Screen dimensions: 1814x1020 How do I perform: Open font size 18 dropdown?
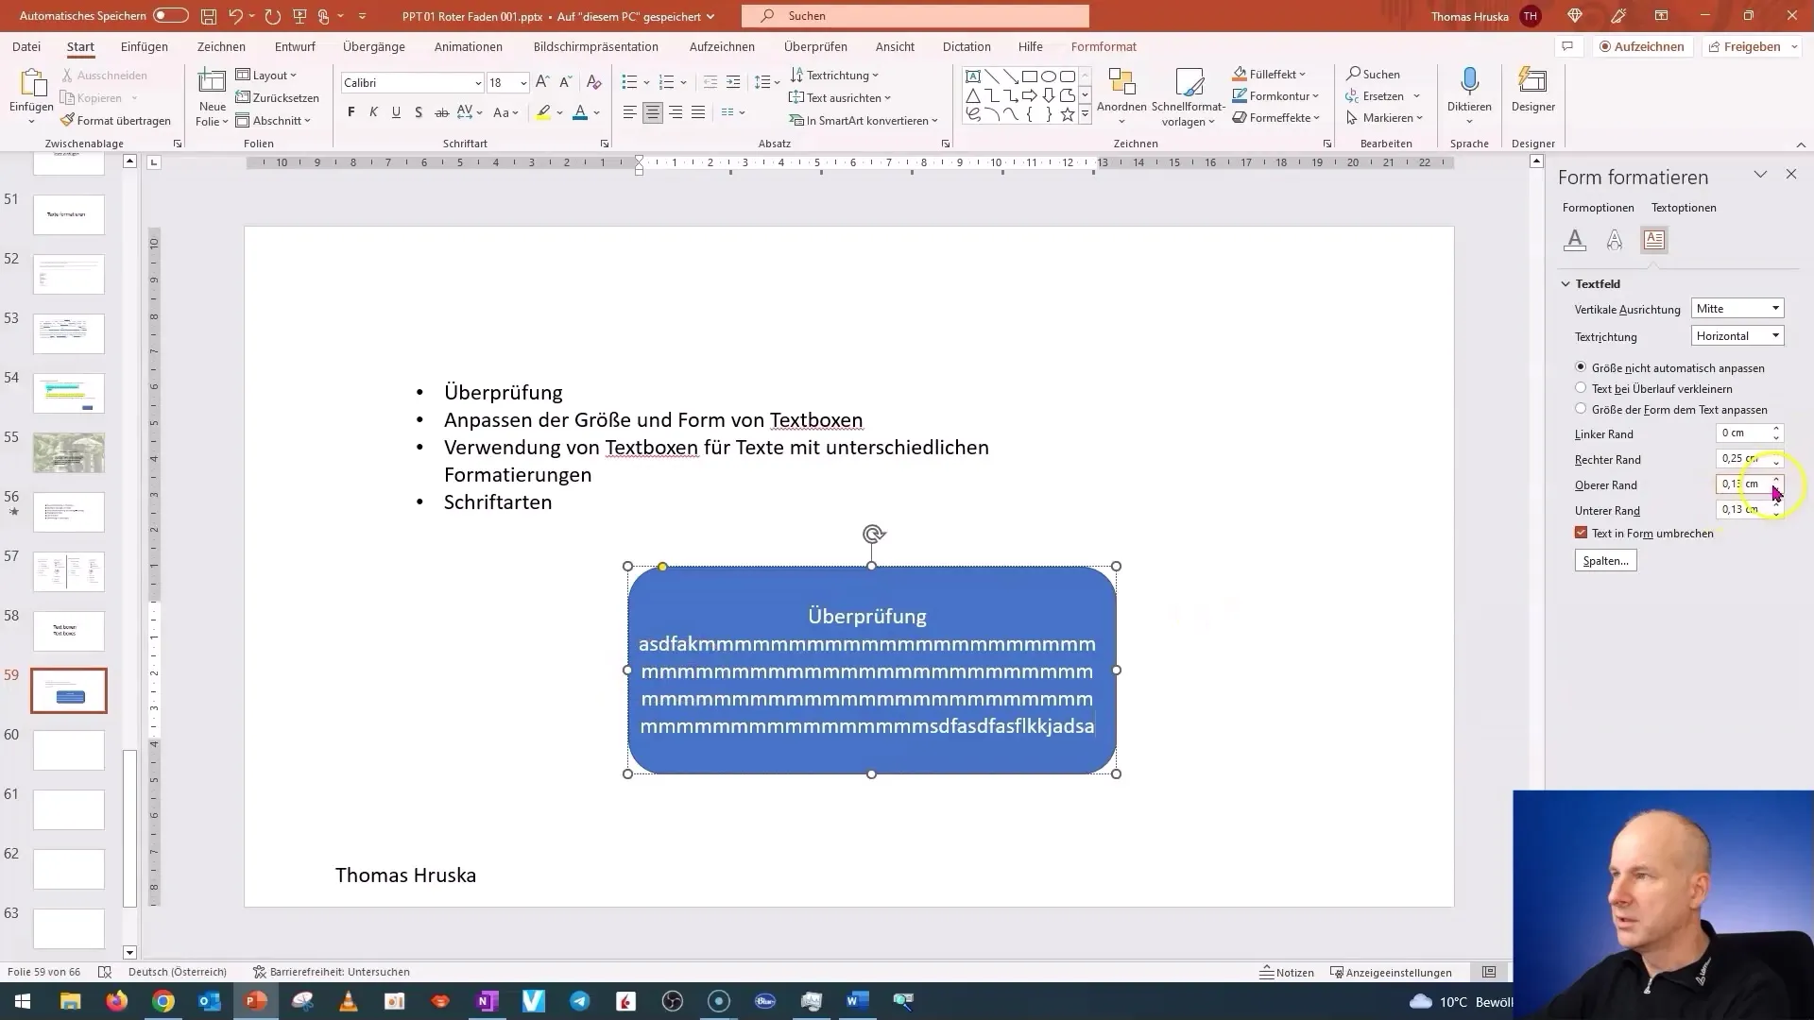523,83
